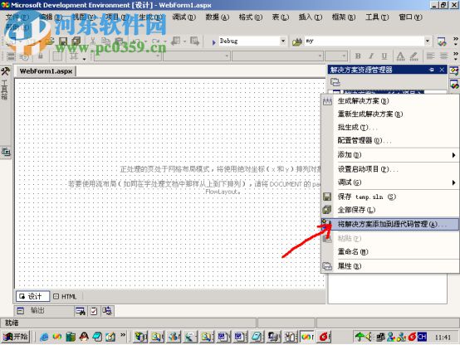Click the Save All toolbar icon
460x345 pixels.
(76, 41)
